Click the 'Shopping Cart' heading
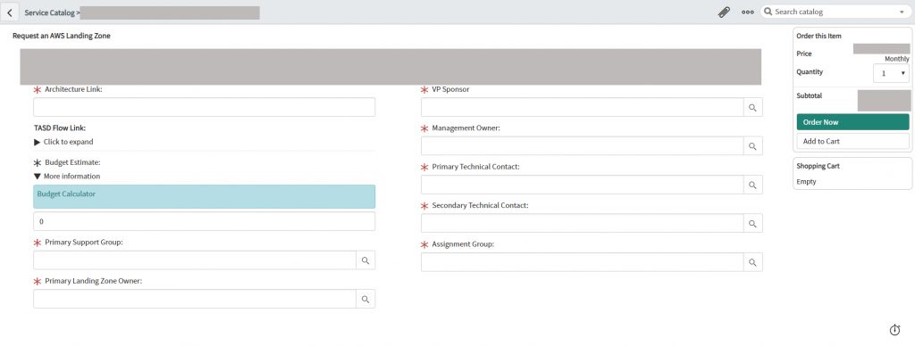The image size is (915, 346). [x=818, y=166]
